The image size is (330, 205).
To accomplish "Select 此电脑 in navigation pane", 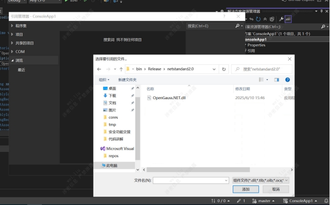I will pos(112,165).
